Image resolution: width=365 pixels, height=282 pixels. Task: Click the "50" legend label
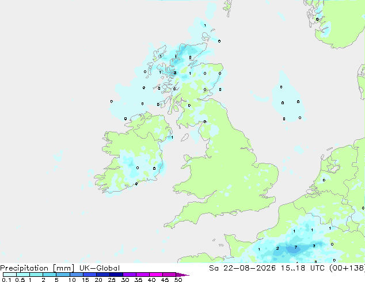178,280
